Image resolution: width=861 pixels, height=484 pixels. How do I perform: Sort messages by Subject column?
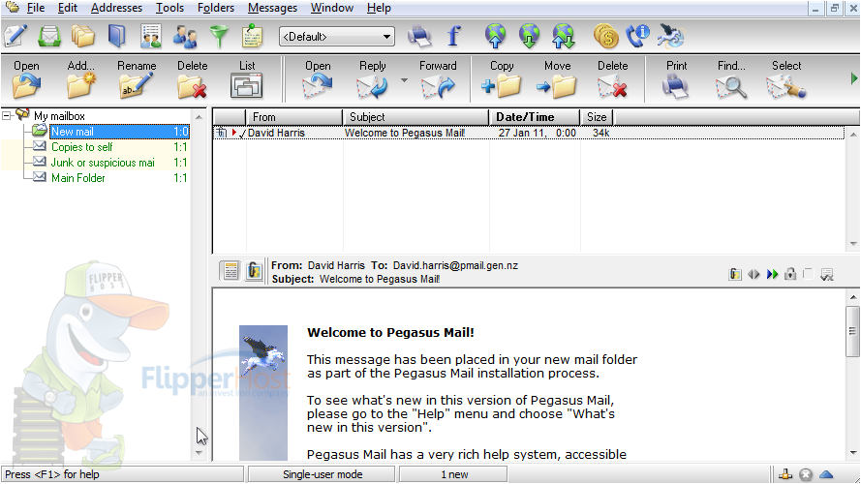click(415, 117)
